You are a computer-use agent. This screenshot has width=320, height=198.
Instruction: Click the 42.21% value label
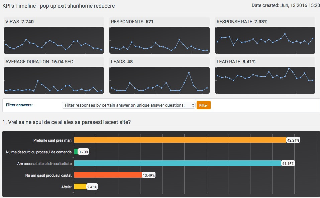[293, 140]
